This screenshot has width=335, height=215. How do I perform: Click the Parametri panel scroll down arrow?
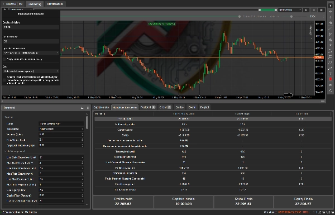click(x=87, y=204)
